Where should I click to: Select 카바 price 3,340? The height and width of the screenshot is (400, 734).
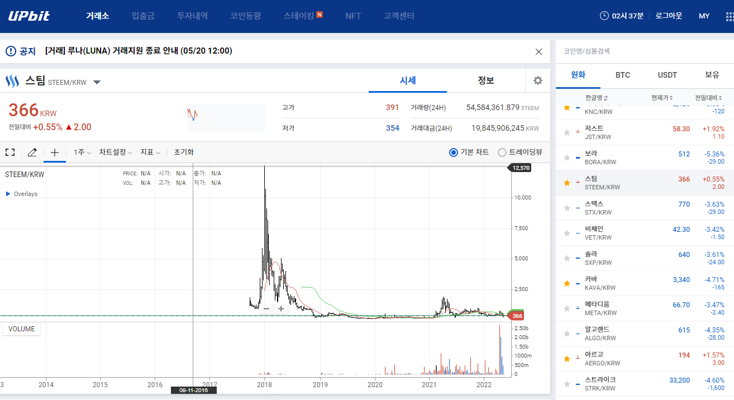[x=681, y=280]
